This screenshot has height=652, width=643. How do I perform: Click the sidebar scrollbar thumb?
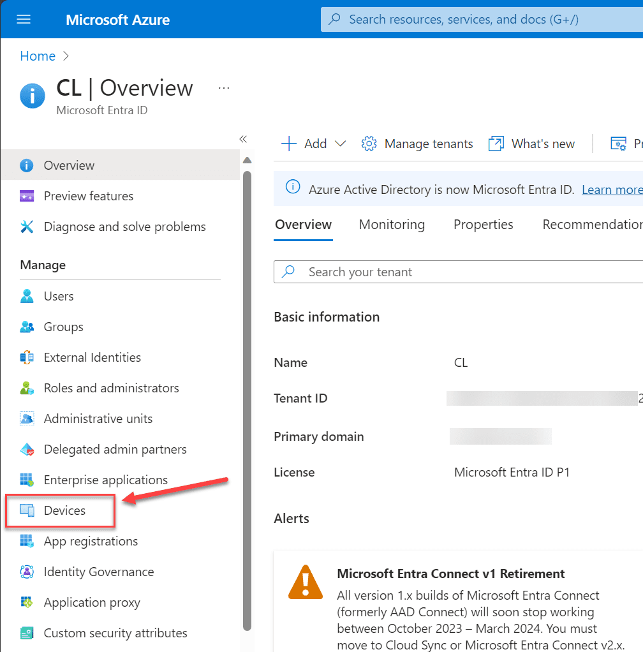(247, 401)
